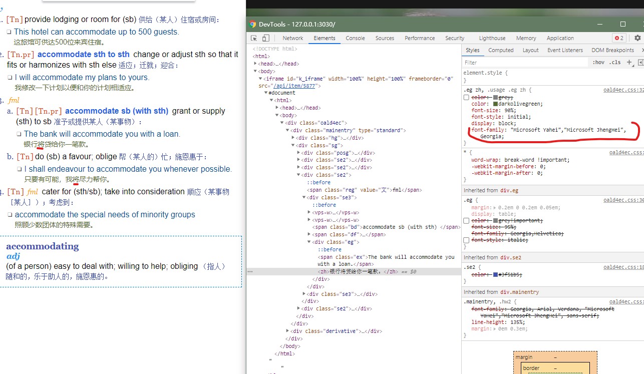Expand margin shorthand in .eg rule
This screenshot has width=644, height=374.
click(x=495, y=207)
